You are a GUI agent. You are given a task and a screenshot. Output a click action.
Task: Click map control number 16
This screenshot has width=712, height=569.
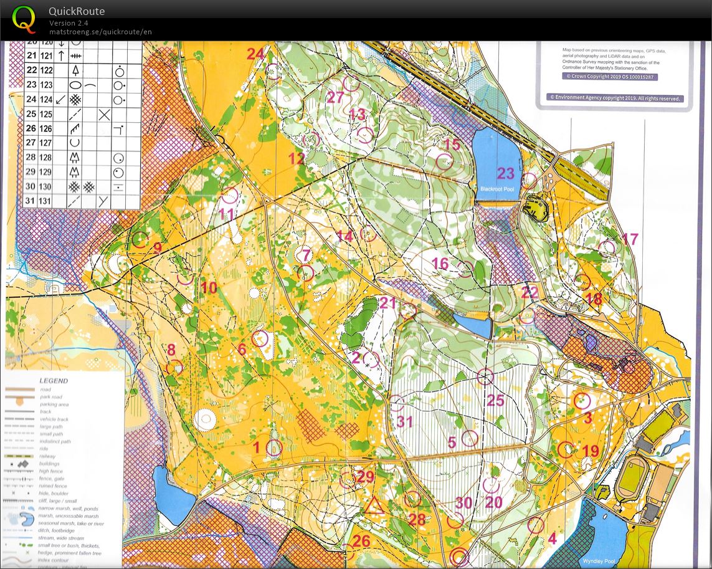tap(440, 263)
